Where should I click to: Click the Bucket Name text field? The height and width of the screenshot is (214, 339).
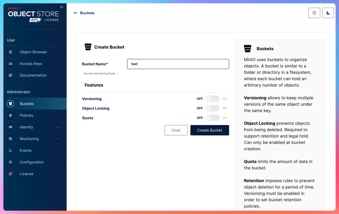coord(178,64)
